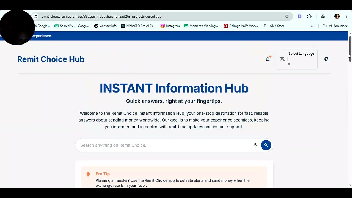
Task: Open the Select Language dropdown arrow
Action: point(289,64)
